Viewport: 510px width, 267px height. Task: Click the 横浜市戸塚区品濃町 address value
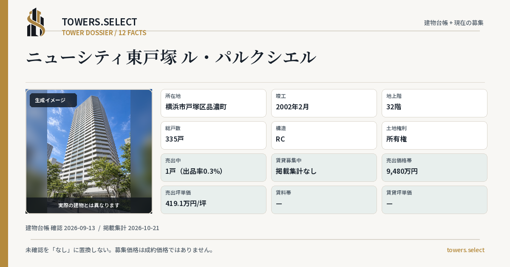(x=196, y=107)
